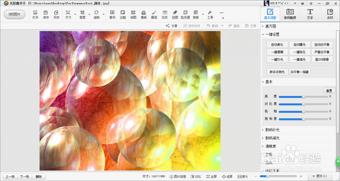Image resolution: width=340 pixels, height=181 pixels.
Task: Open the 排版 (layout) tool
Action: [196, 15]
